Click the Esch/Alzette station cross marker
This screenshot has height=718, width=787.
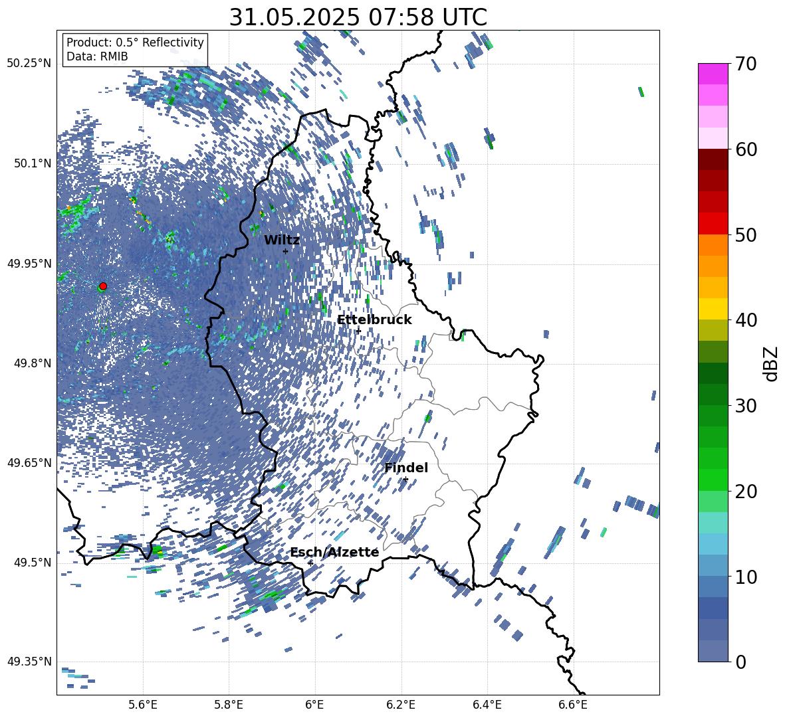tap(310, 563)
